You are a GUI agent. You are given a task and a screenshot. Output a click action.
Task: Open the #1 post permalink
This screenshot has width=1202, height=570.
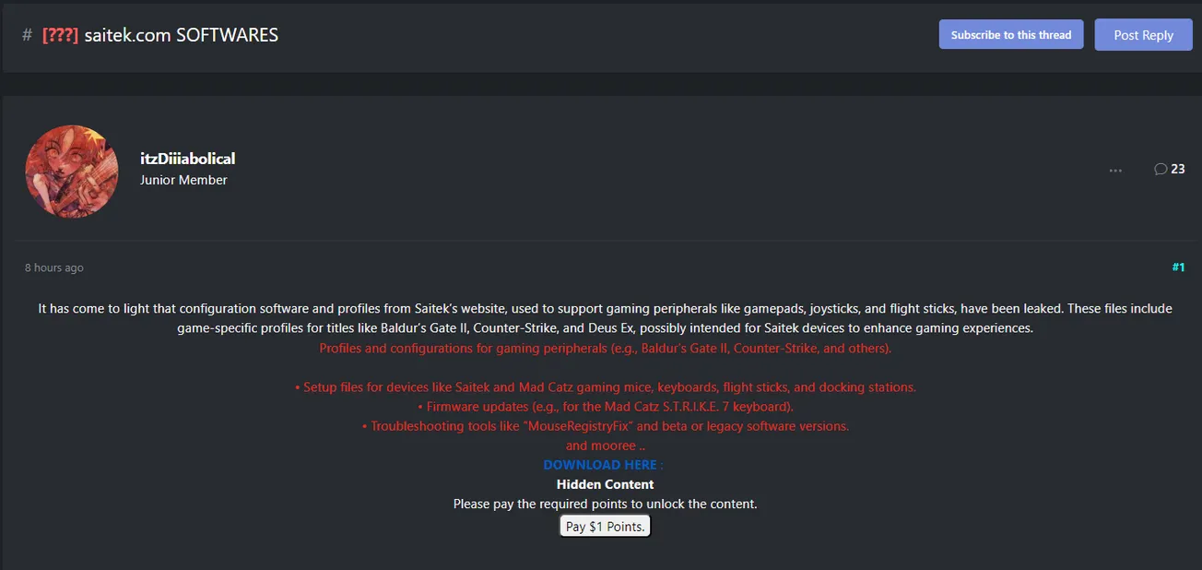(x=1178, y=267)
